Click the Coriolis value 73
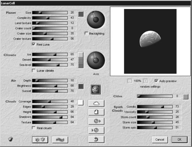 tap(177, 107)
